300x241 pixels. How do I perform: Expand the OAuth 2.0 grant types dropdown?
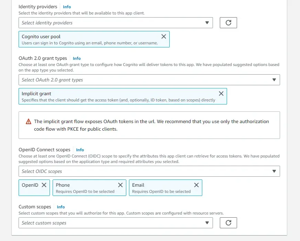pyautogui.click(x=274, y=79)
